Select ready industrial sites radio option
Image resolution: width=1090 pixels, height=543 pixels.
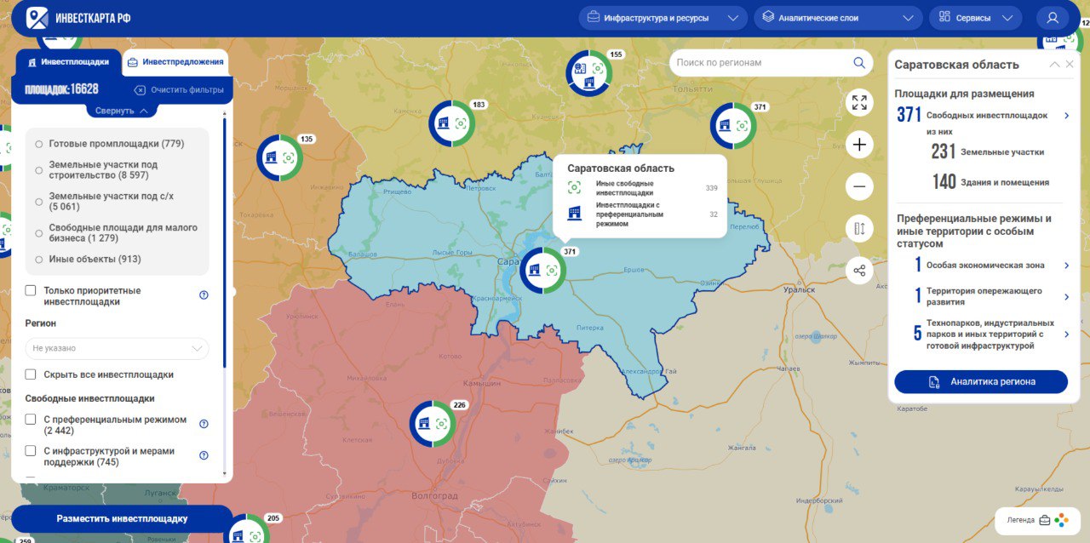(39, 144)
